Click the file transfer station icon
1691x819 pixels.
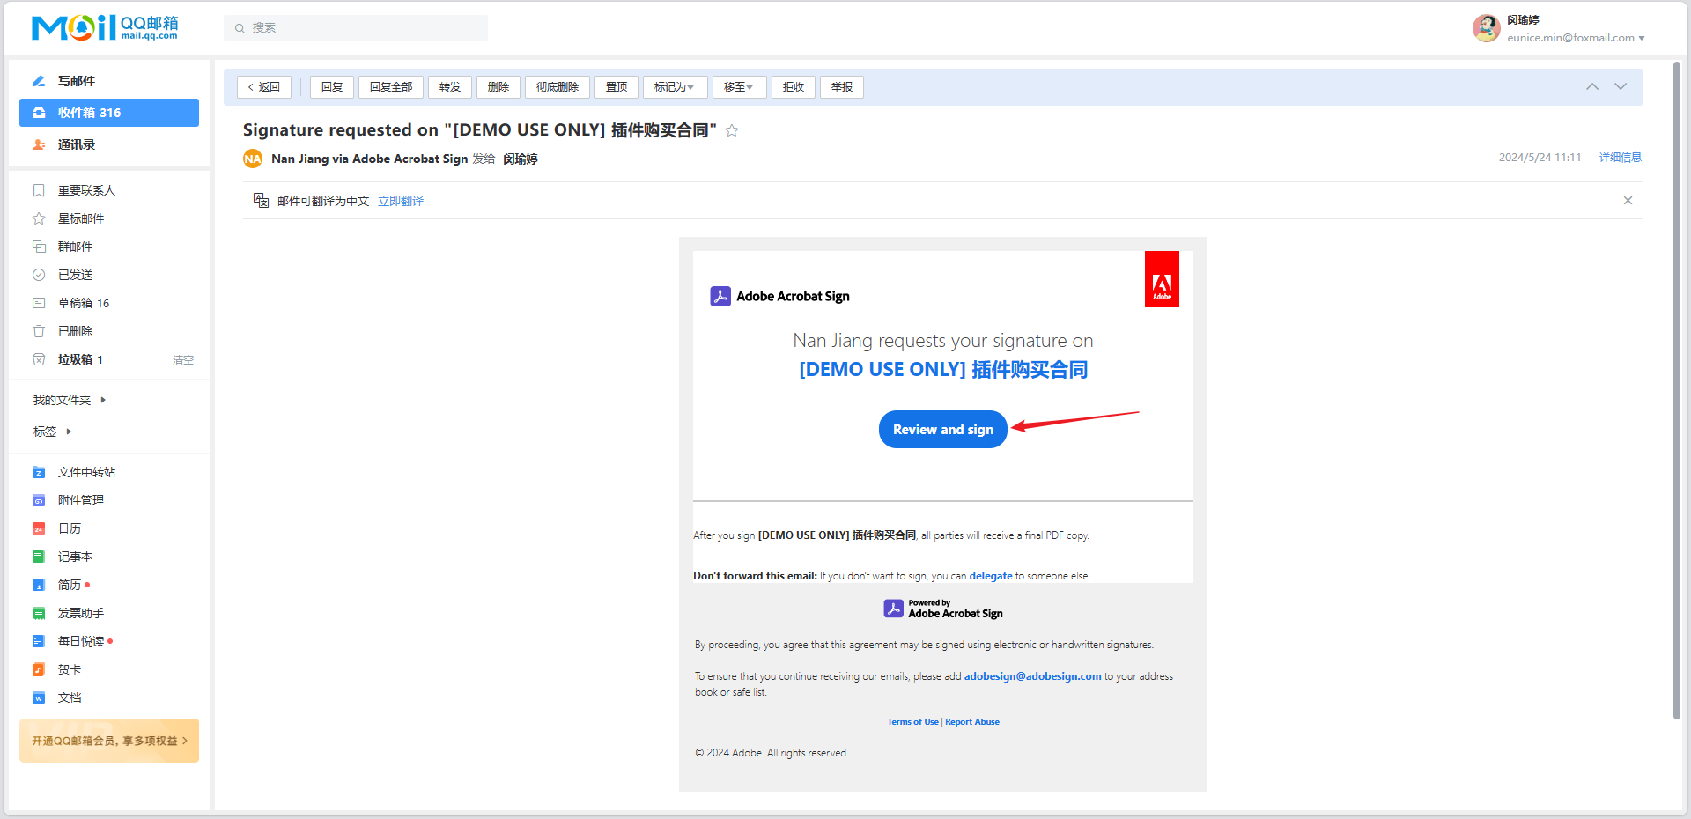(x=39, y=472)
